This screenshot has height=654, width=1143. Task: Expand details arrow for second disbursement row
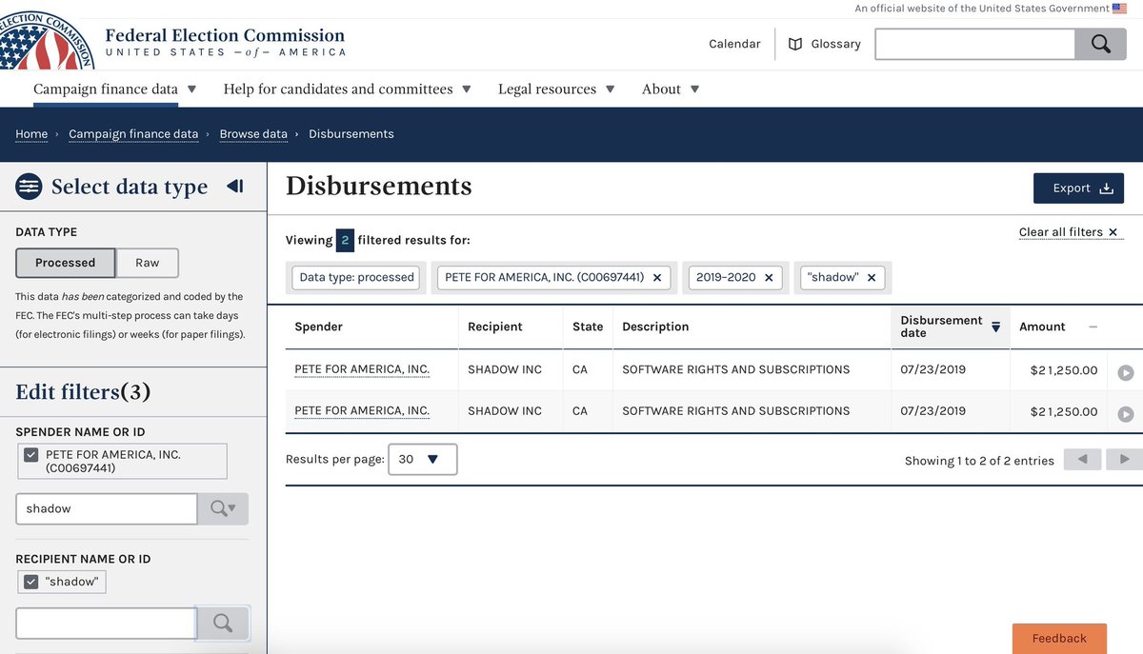point(1126,414)
